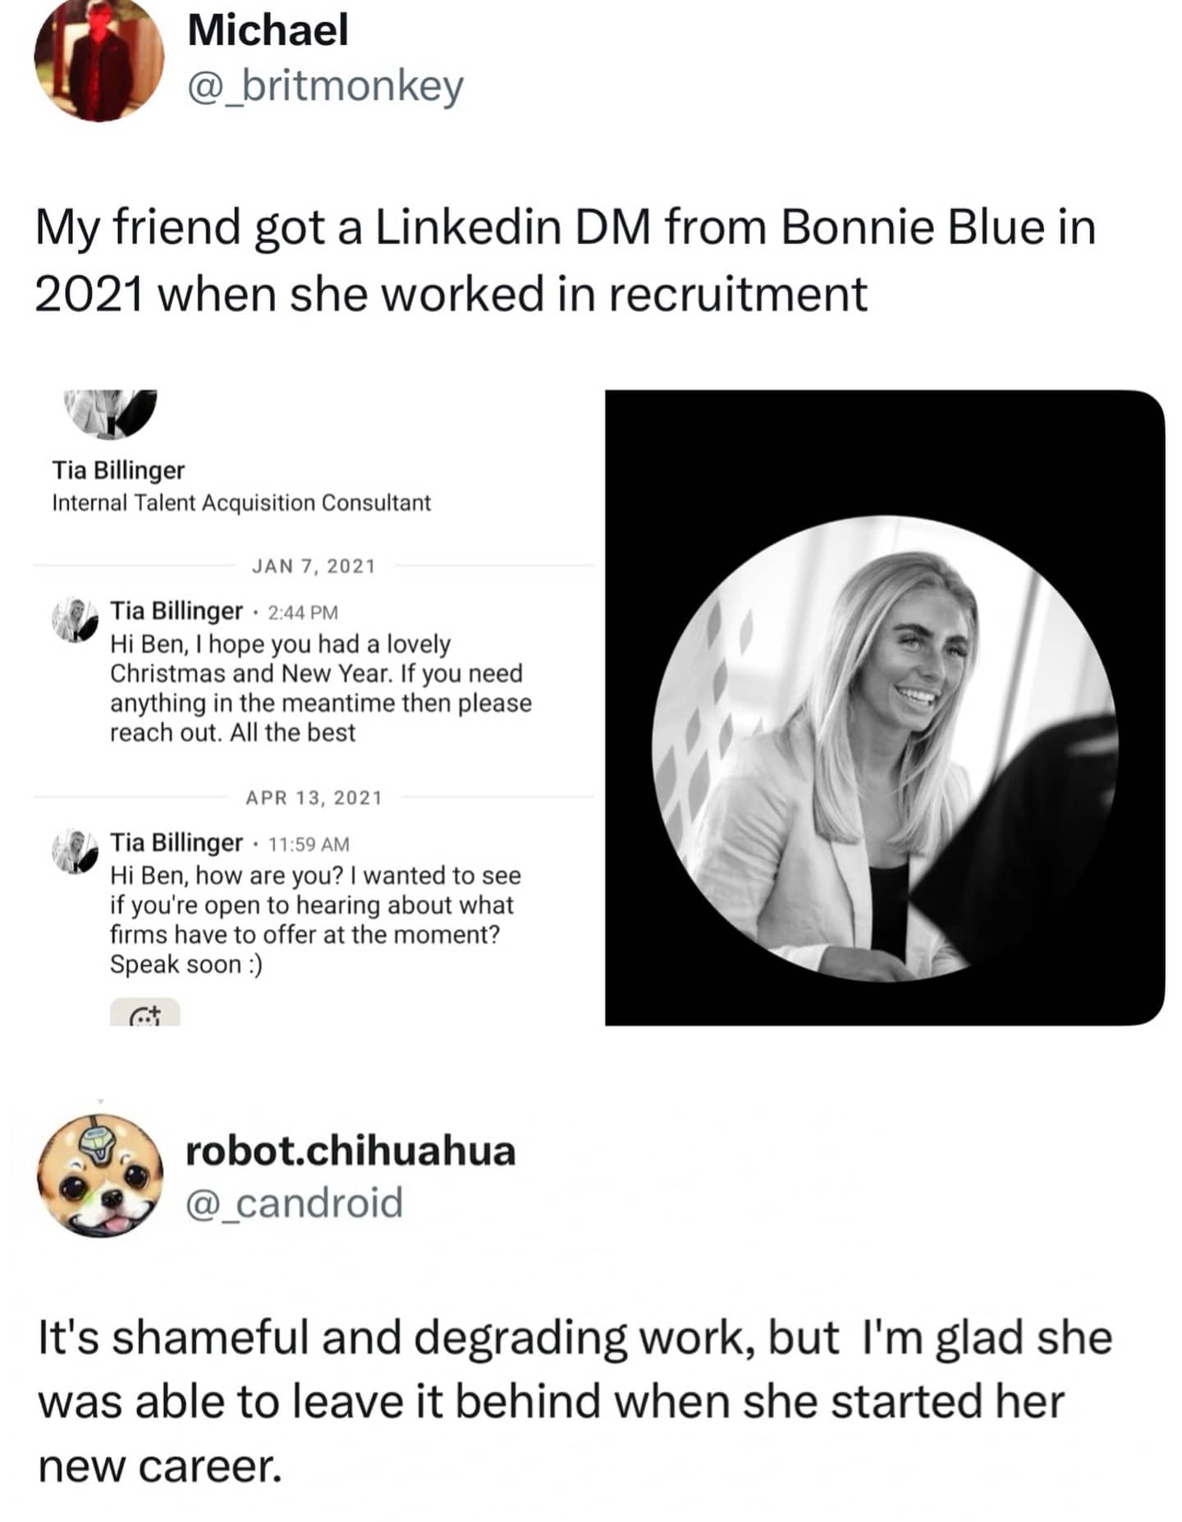The width and height of the screenshot is (1182, 1522).
Task: Select the JAN 7, 2021 date separator
Action: point(314,565)
